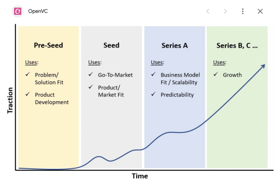275x184 pixels.
Task: Go to previous image with left chevron
Action: [208, 11]
